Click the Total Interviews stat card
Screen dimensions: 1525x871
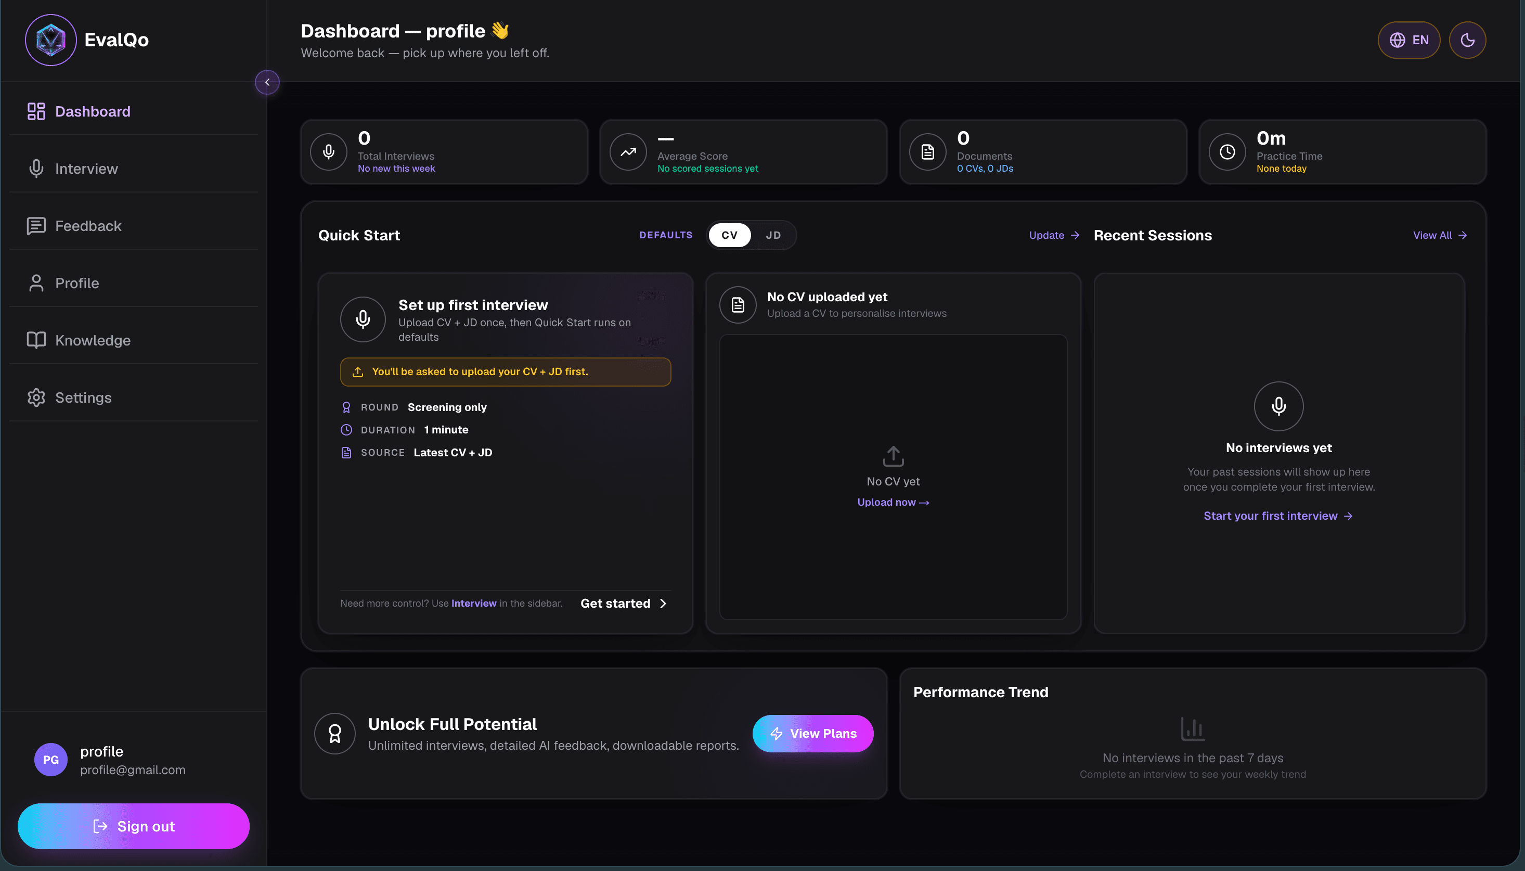tap(444, 152)
